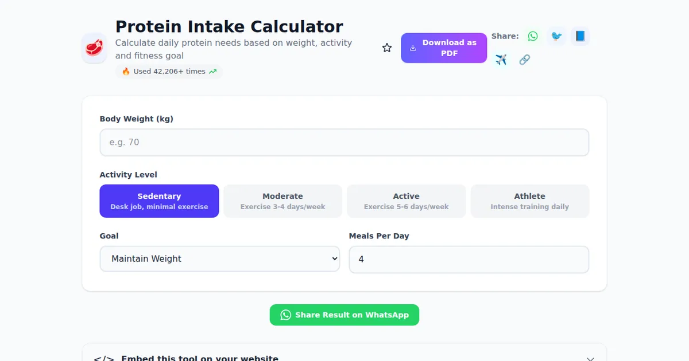
Task: Pick Athlete intense training daily option
Action: (529, 201)
